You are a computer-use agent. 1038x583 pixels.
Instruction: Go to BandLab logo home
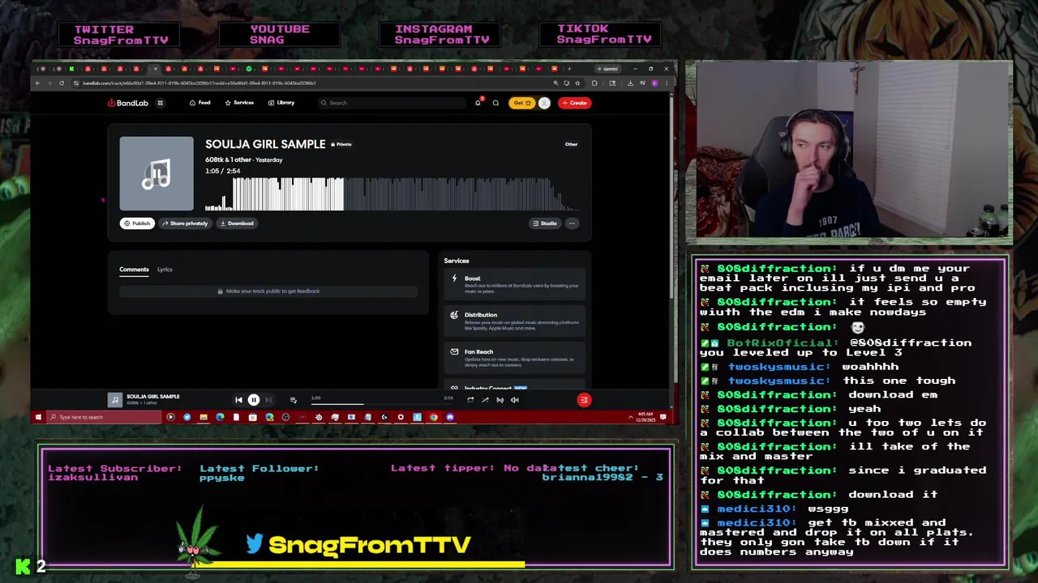pyautogui.click(x=127, y=103)
